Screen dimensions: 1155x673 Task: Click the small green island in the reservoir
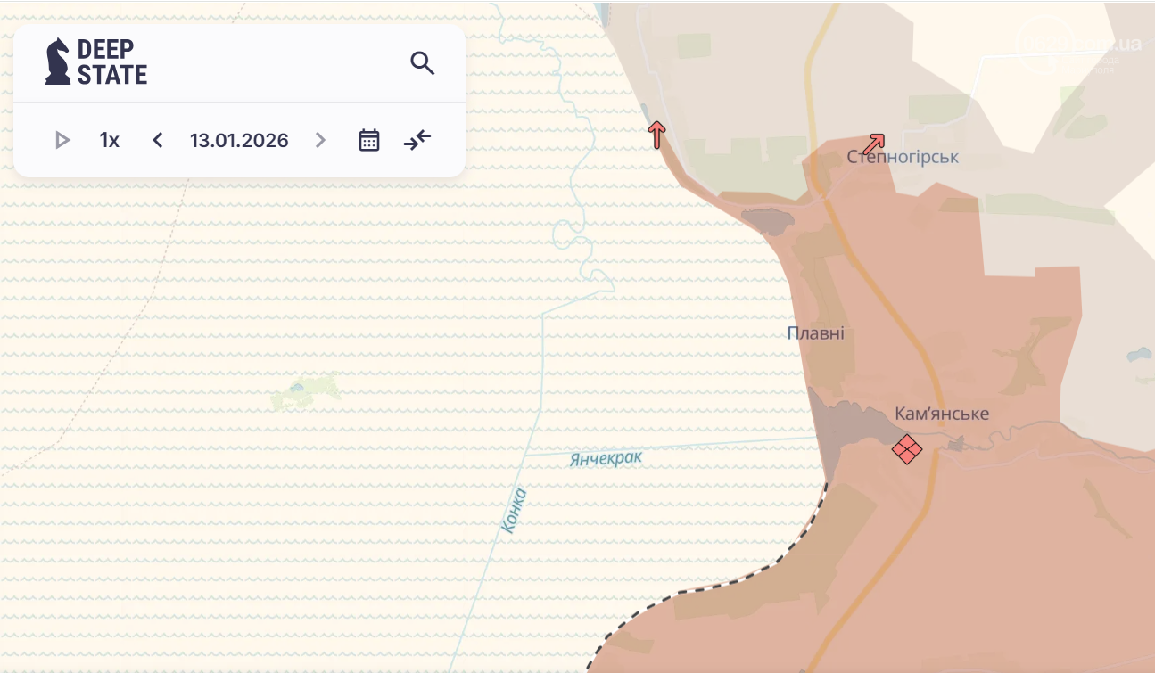pos(306,391)
